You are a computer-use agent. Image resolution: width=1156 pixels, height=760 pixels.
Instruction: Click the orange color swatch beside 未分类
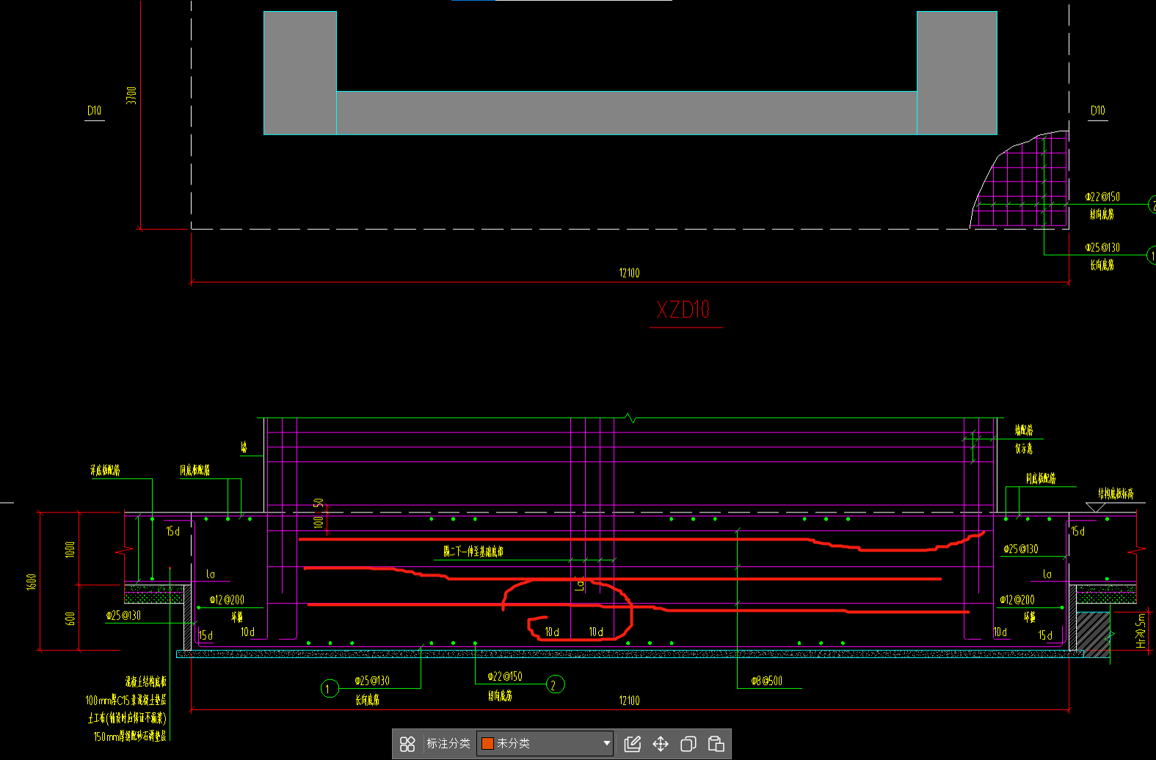pyautogui.click(x=487, y=743)
